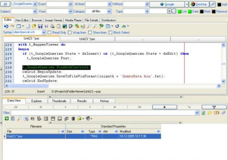Image resolution: width=228 pixels, height=160 pixels.
Task: Open the Image Viewer tab
Action: [54, 20]
